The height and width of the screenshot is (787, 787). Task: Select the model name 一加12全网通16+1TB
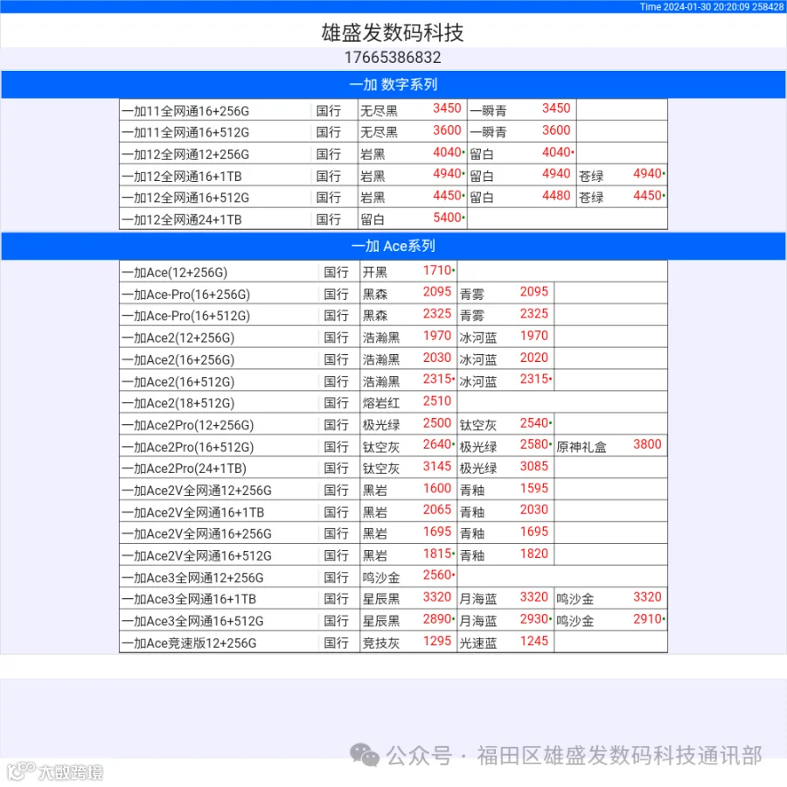pos(182,177)
